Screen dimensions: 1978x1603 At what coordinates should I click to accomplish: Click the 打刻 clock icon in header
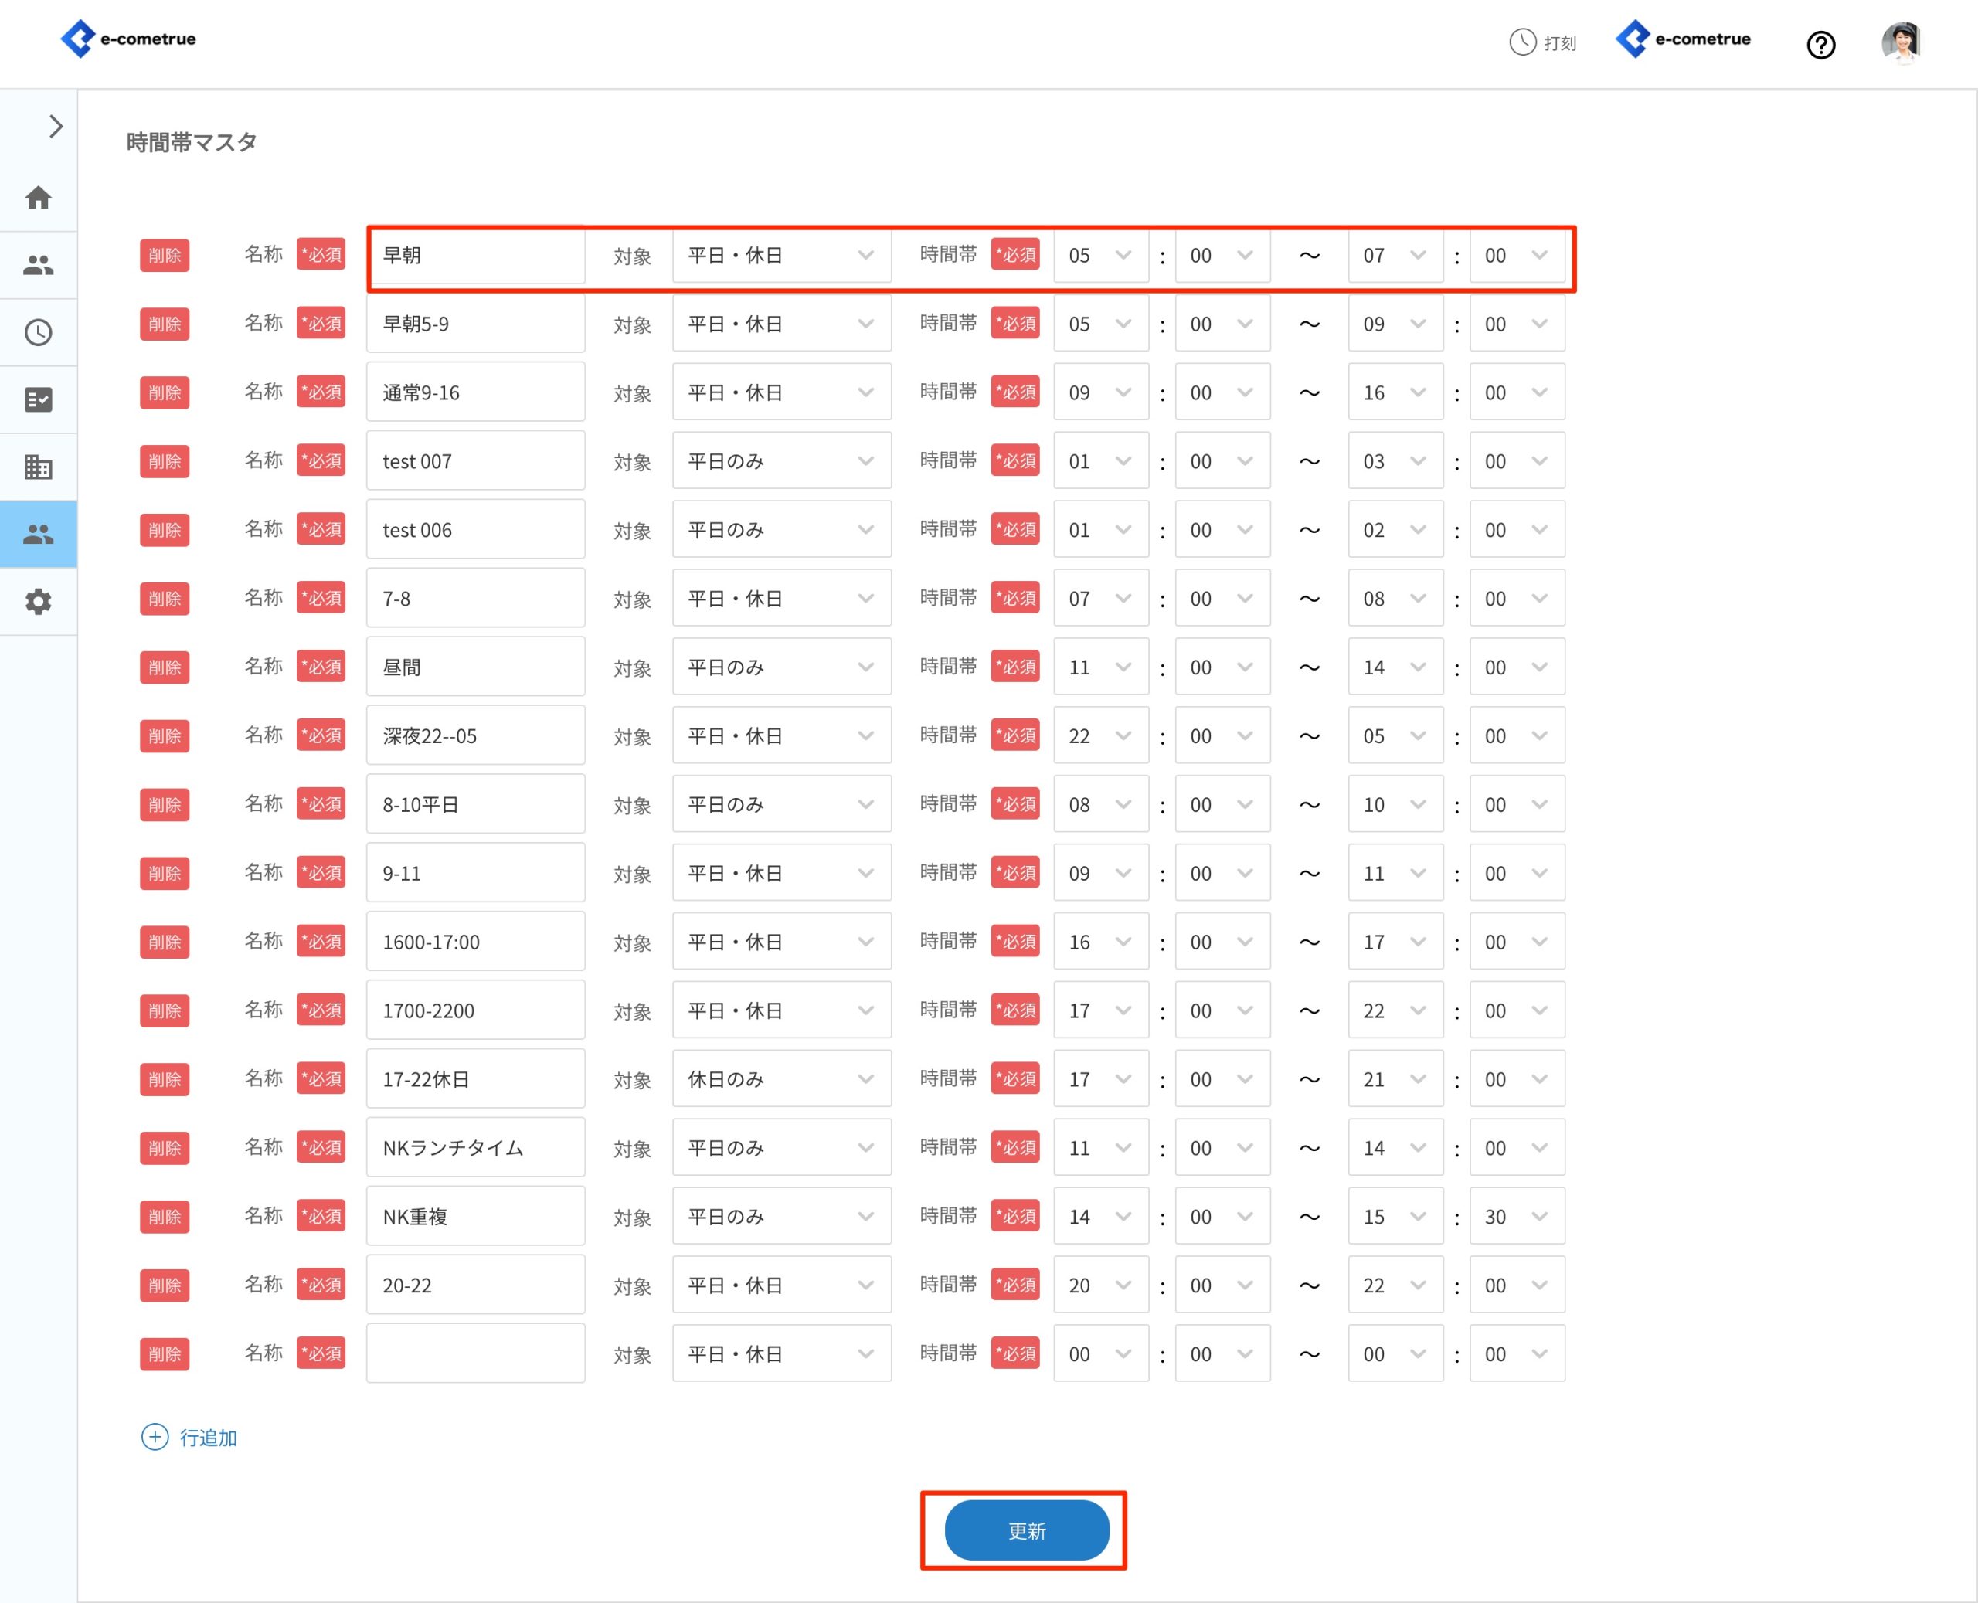pyautogui.click(x=1522, y=42)
